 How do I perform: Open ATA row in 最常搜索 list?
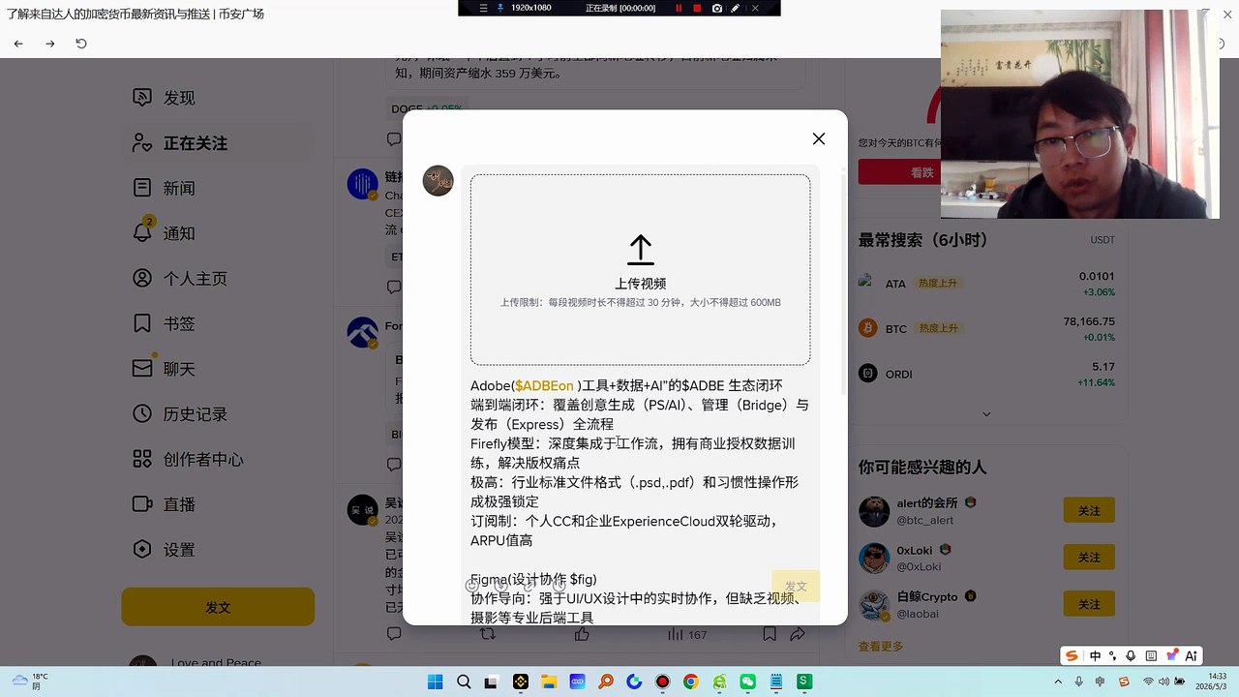point(987,284)
